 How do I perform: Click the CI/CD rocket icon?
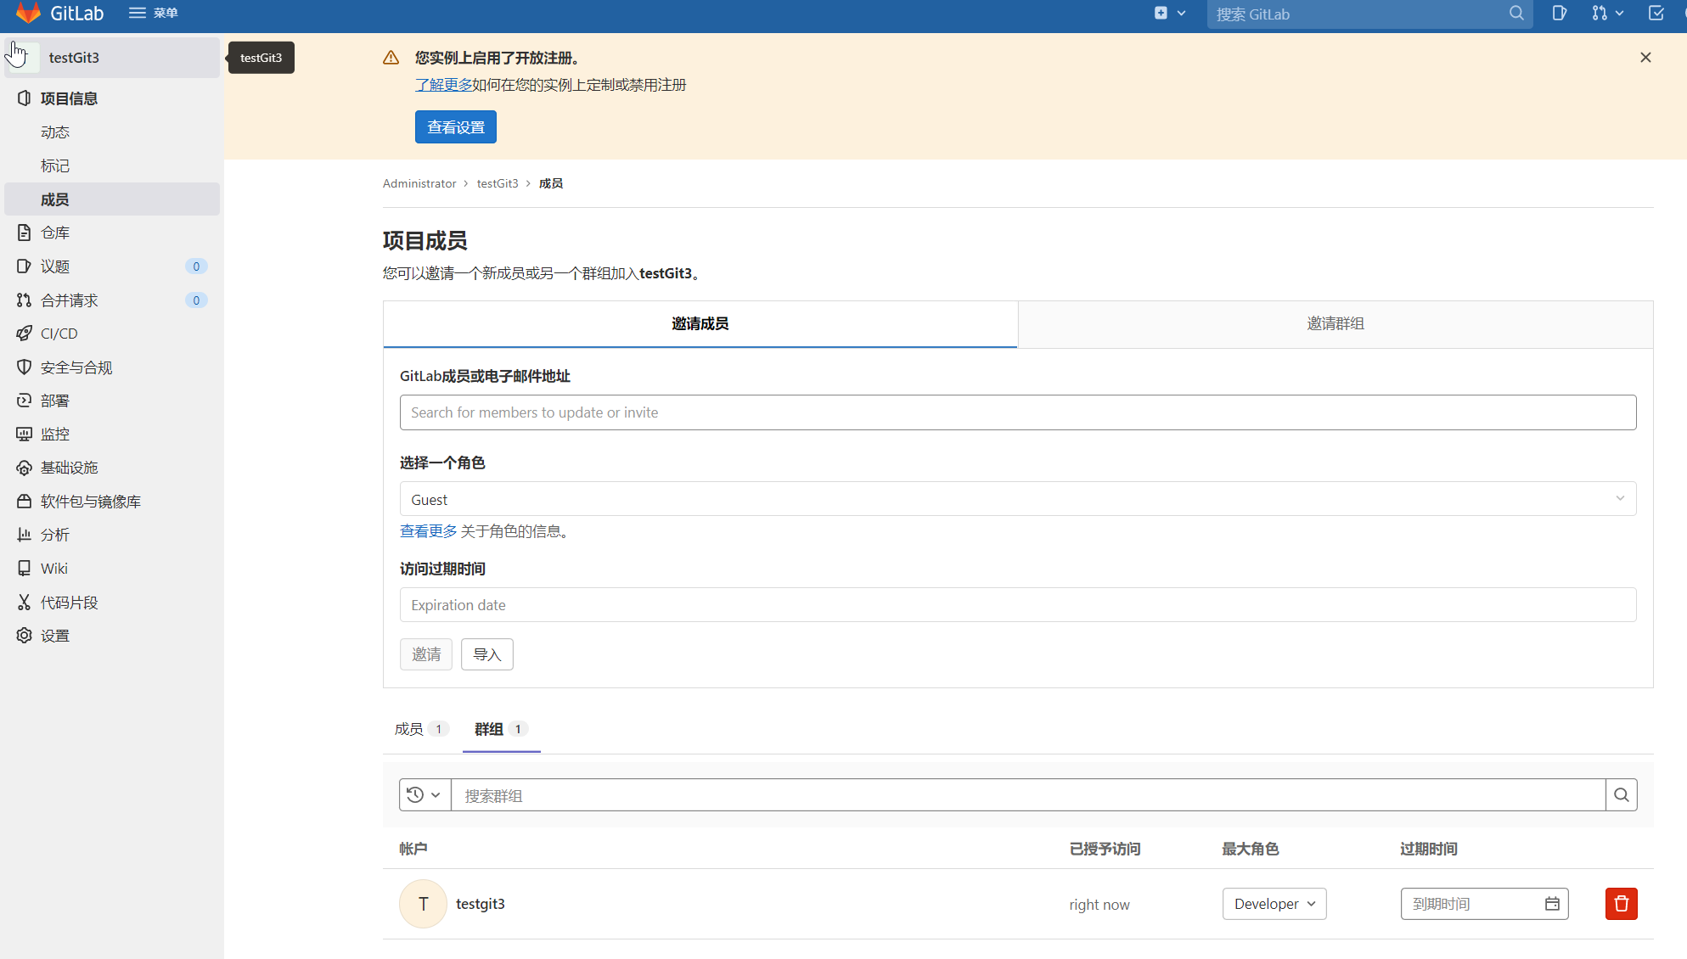(24, 334)
